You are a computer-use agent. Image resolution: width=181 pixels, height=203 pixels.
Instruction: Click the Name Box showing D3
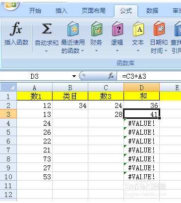(x=34, y=76)
